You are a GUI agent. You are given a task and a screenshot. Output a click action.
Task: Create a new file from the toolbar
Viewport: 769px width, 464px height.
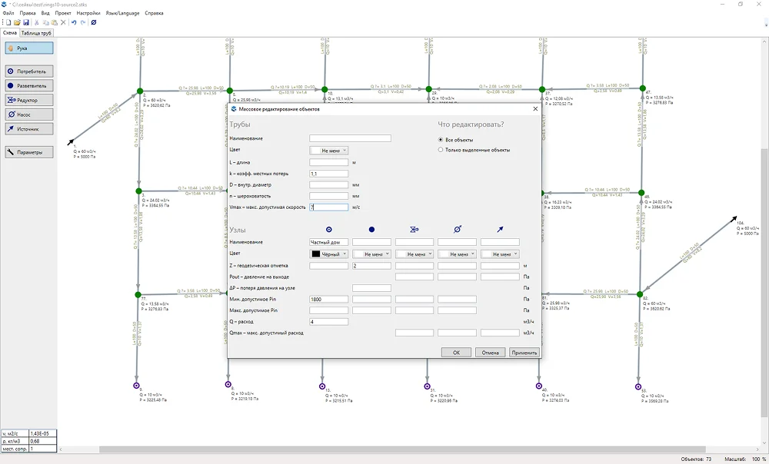pyautogui.click(x=7, y=23)
